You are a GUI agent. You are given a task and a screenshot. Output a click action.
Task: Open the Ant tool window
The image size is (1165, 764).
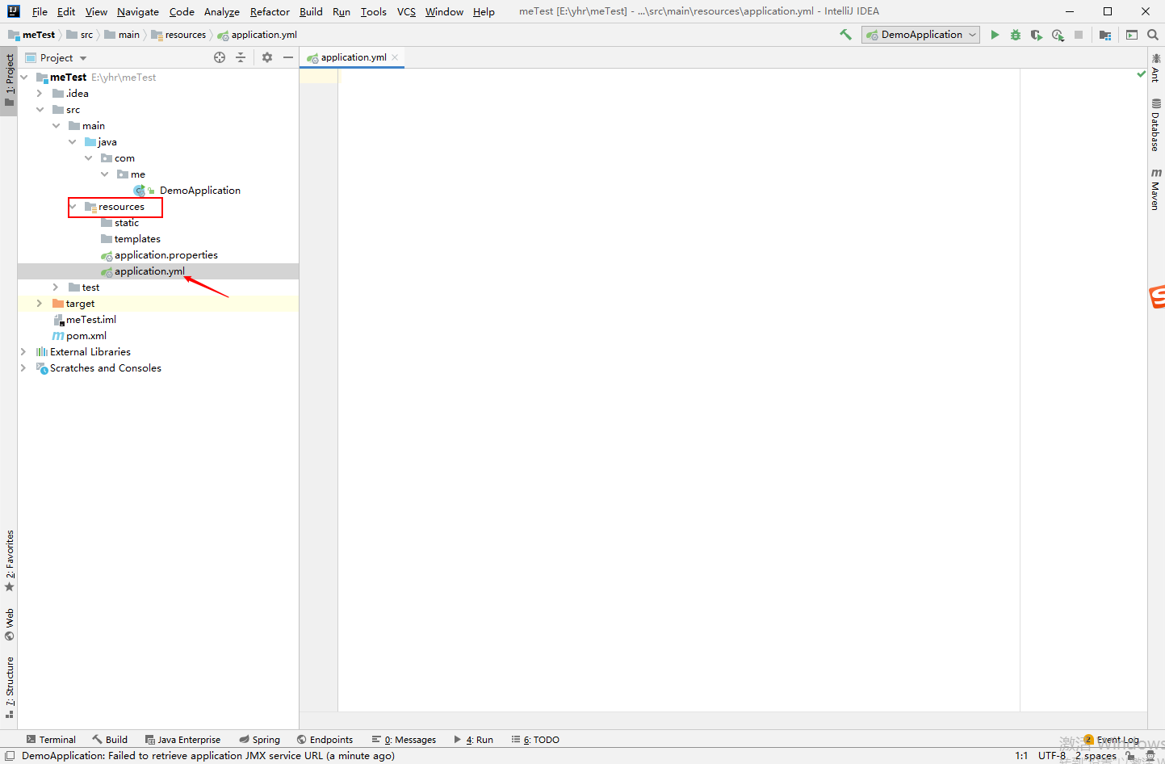pyautogui.click(x=1156, y=68)
